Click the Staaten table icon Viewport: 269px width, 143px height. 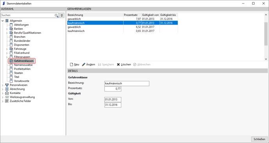pos(11,73)
